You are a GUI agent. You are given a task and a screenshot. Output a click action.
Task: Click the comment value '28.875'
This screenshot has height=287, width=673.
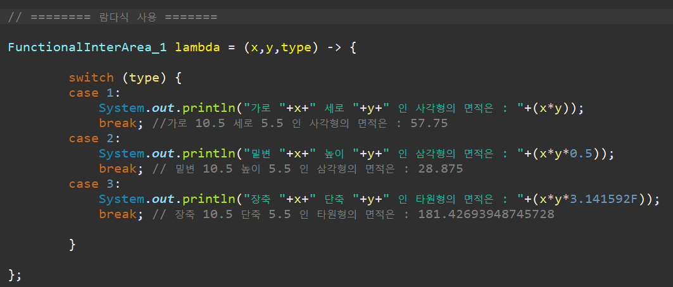441,169
